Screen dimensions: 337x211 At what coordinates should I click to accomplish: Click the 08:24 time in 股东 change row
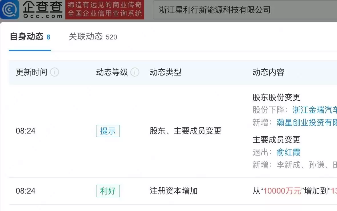pyautogui.click(x=26, y=131)
